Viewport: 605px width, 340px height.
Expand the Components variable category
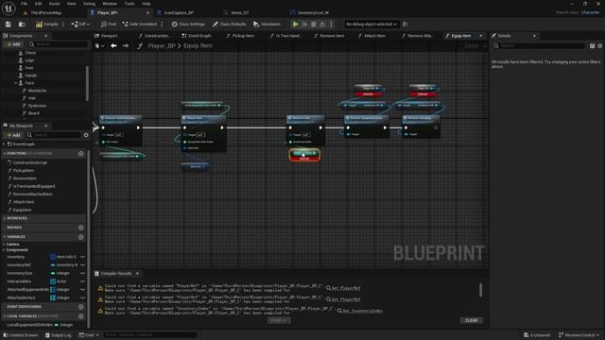pos(4,250)
